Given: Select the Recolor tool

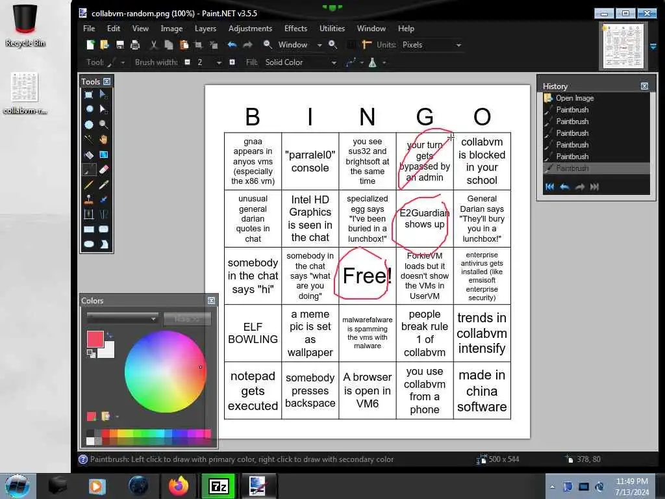Looking at the screenshot, I should pos(103,199).
